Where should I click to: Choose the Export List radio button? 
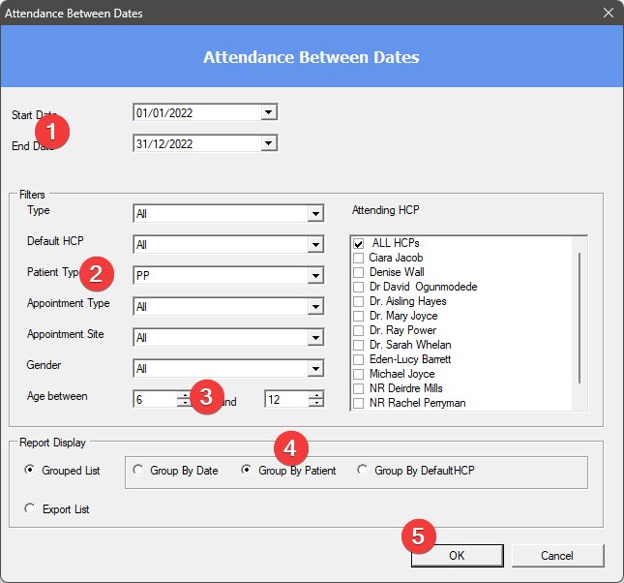tap(29, 508)
